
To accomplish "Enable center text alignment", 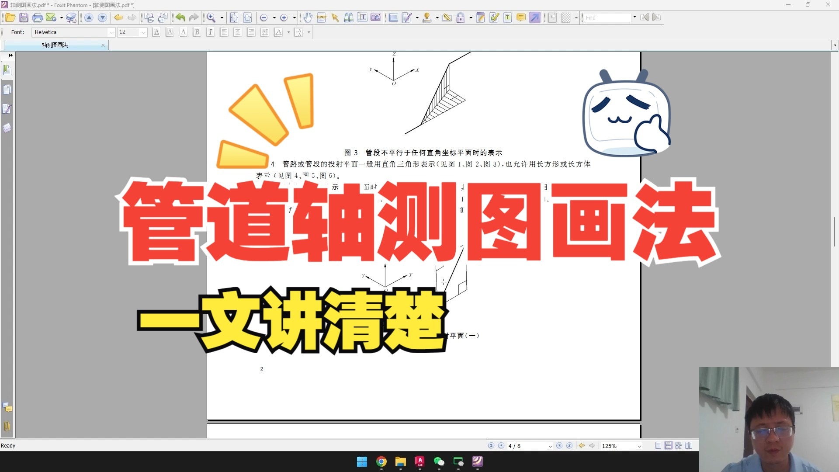I will (x=238, y=32).
